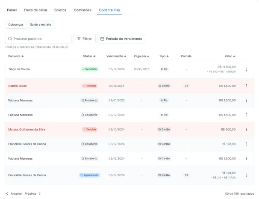Click the magnifier icon in patient search
The height and width of the screenshot is (199, 259).
(x=10, y=39)
